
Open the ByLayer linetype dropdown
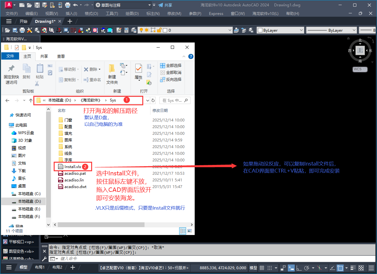point(354,30)
